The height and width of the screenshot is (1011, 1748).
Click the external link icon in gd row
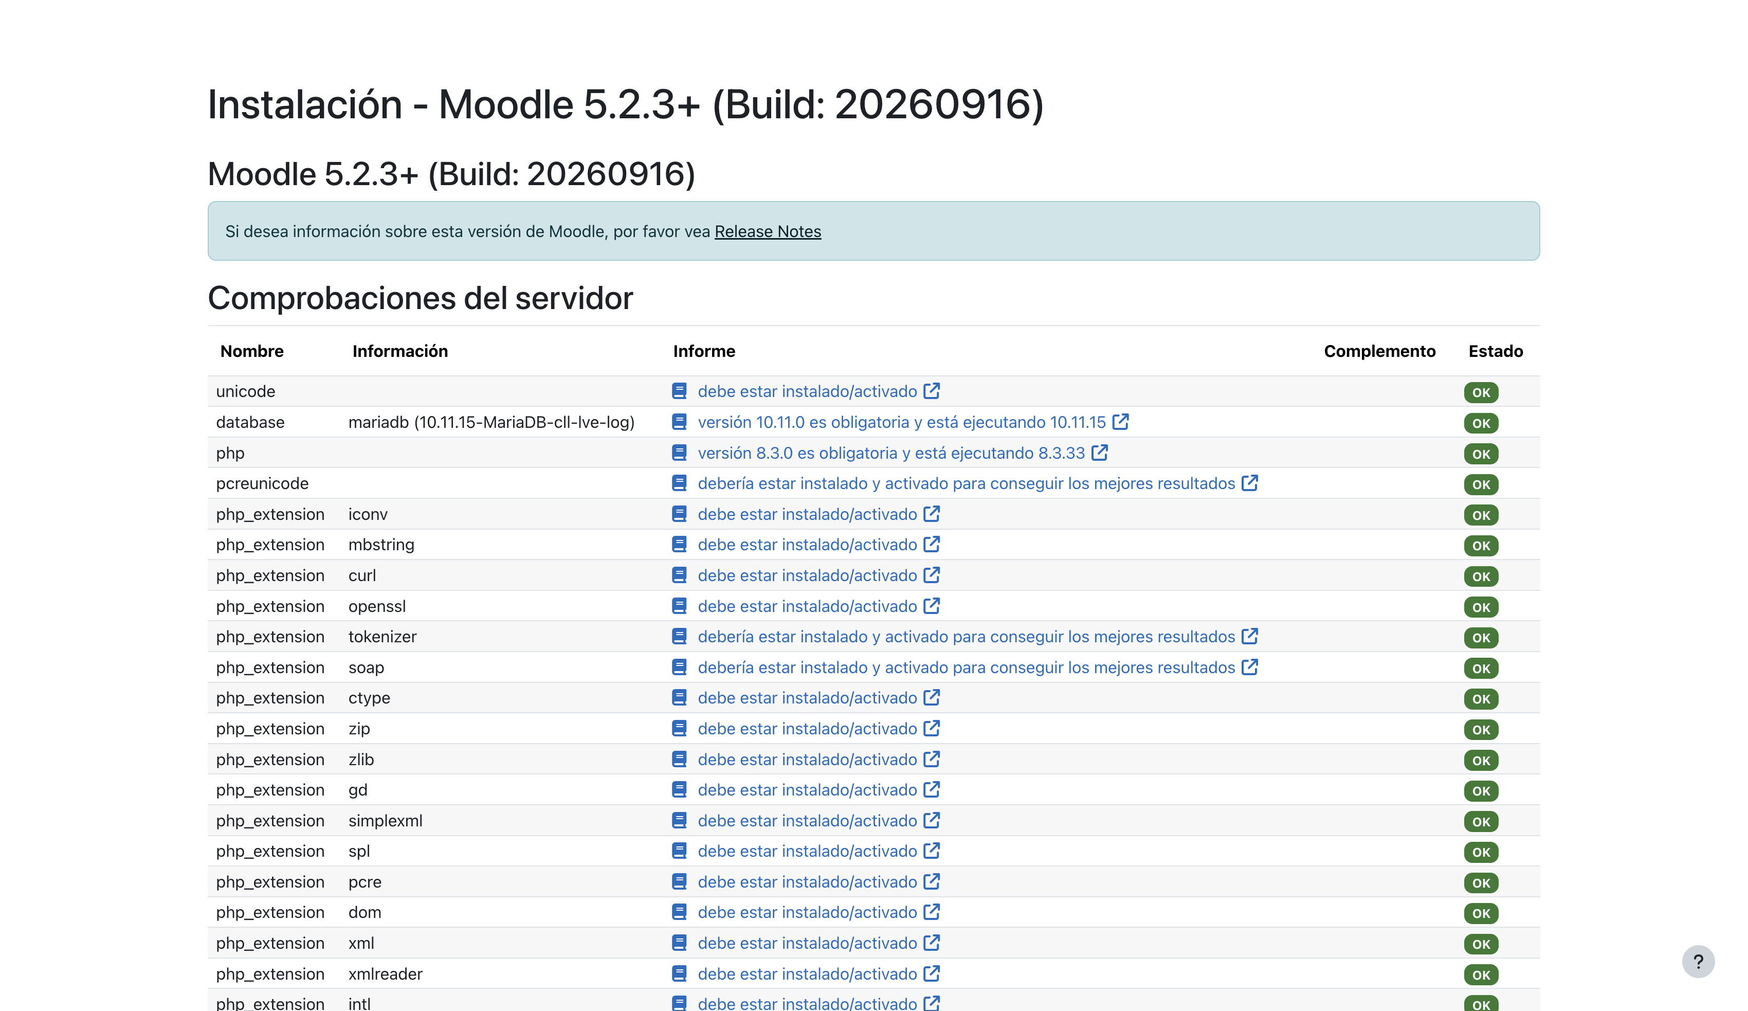(932, 790)
